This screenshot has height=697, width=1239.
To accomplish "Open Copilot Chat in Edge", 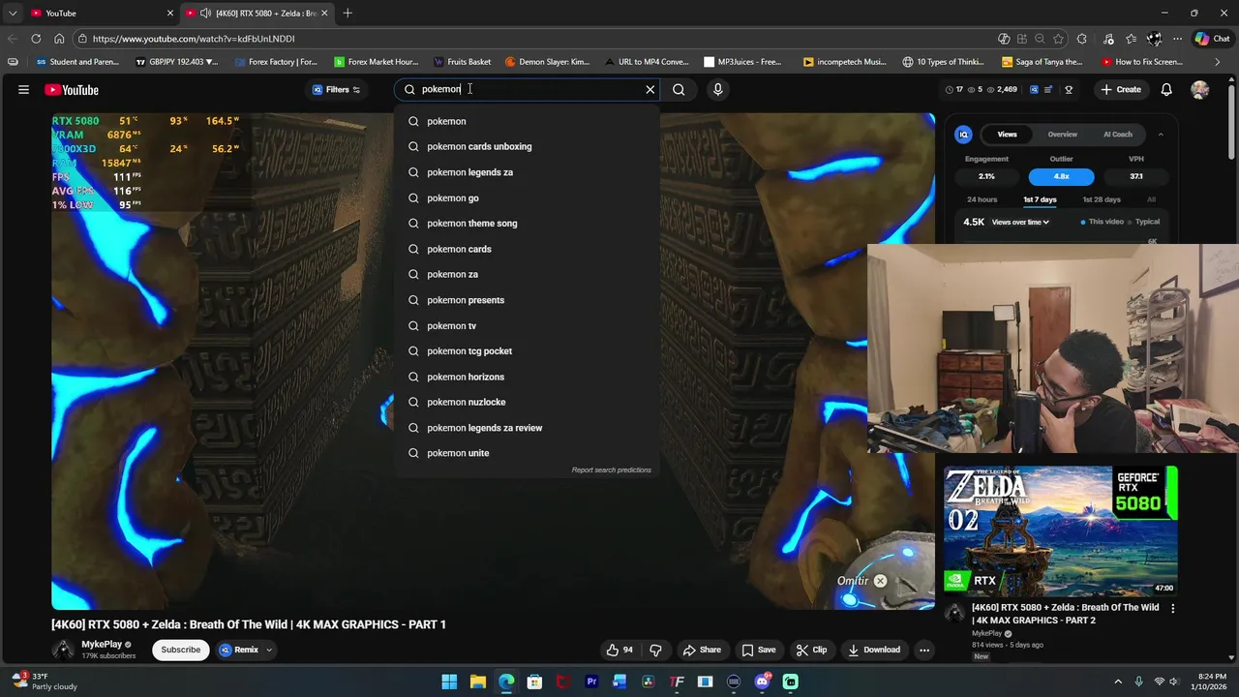I will [x=1212, y=39].
